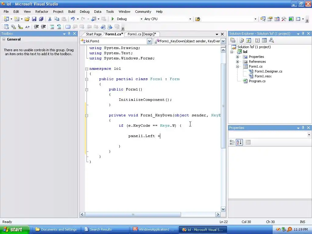The height and width of the screenshot is (234, 312).
Task: Start debugging with the green play icon
Action: (x=113, y=19)
